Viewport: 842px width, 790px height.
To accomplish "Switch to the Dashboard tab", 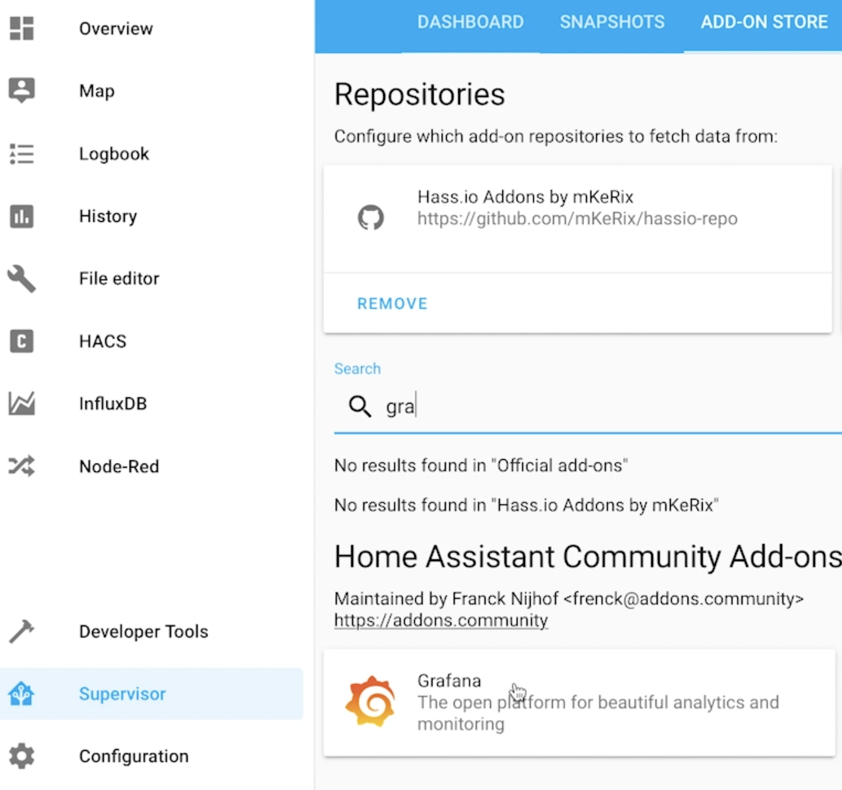I will [x=470, y=22].
